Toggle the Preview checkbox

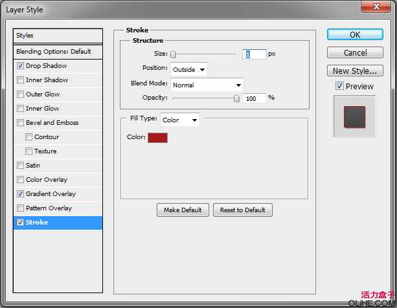339,86
